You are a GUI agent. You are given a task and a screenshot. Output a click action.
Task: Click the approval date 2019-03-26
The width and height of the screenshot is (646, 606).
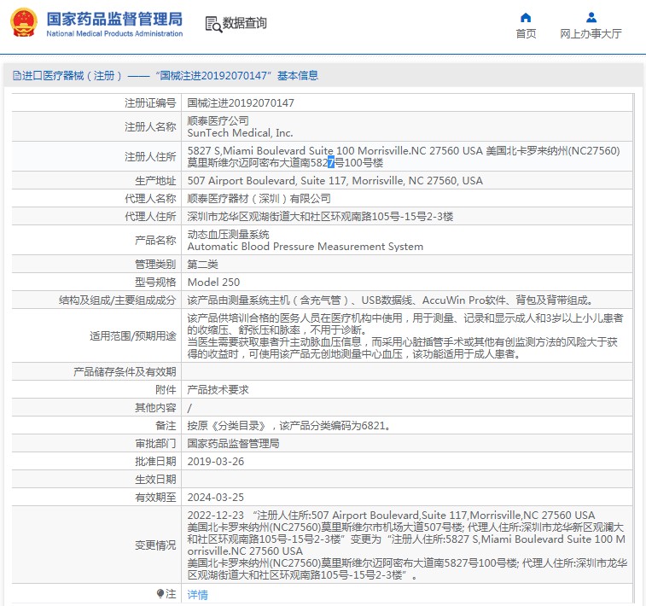point(215,462)
